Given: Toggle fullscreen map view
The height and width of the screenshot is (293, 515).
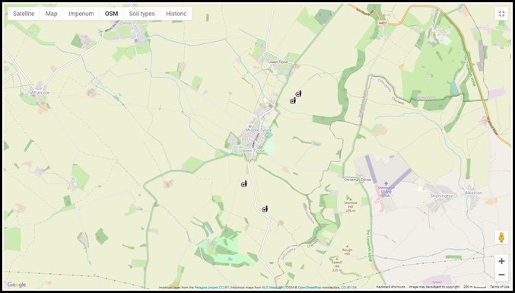Looking at the screenshot, I should click(501, 14).
